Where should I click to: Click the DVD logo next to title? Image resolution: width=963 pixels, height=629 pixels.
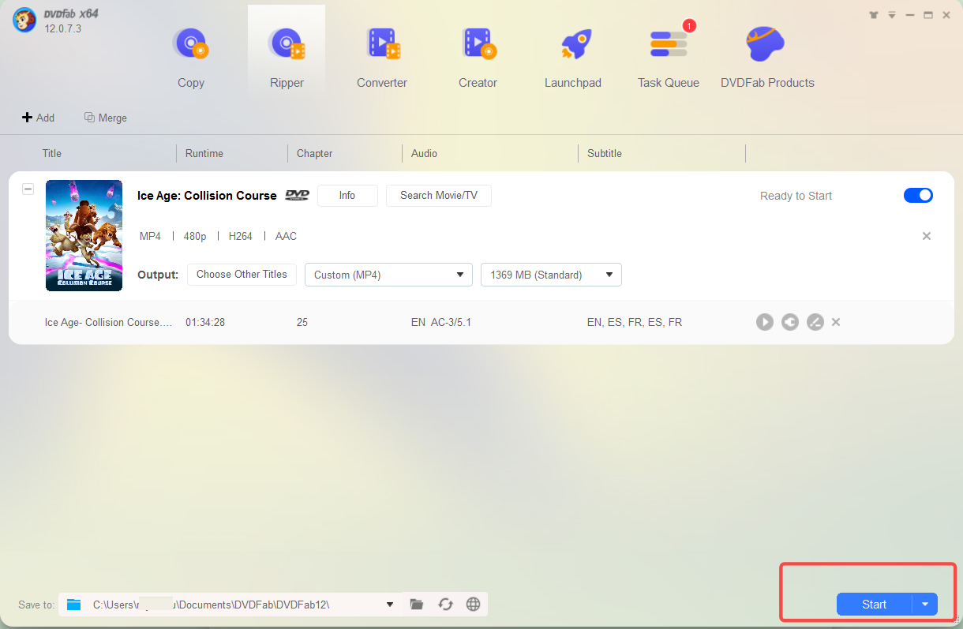(x=297, y=196)
